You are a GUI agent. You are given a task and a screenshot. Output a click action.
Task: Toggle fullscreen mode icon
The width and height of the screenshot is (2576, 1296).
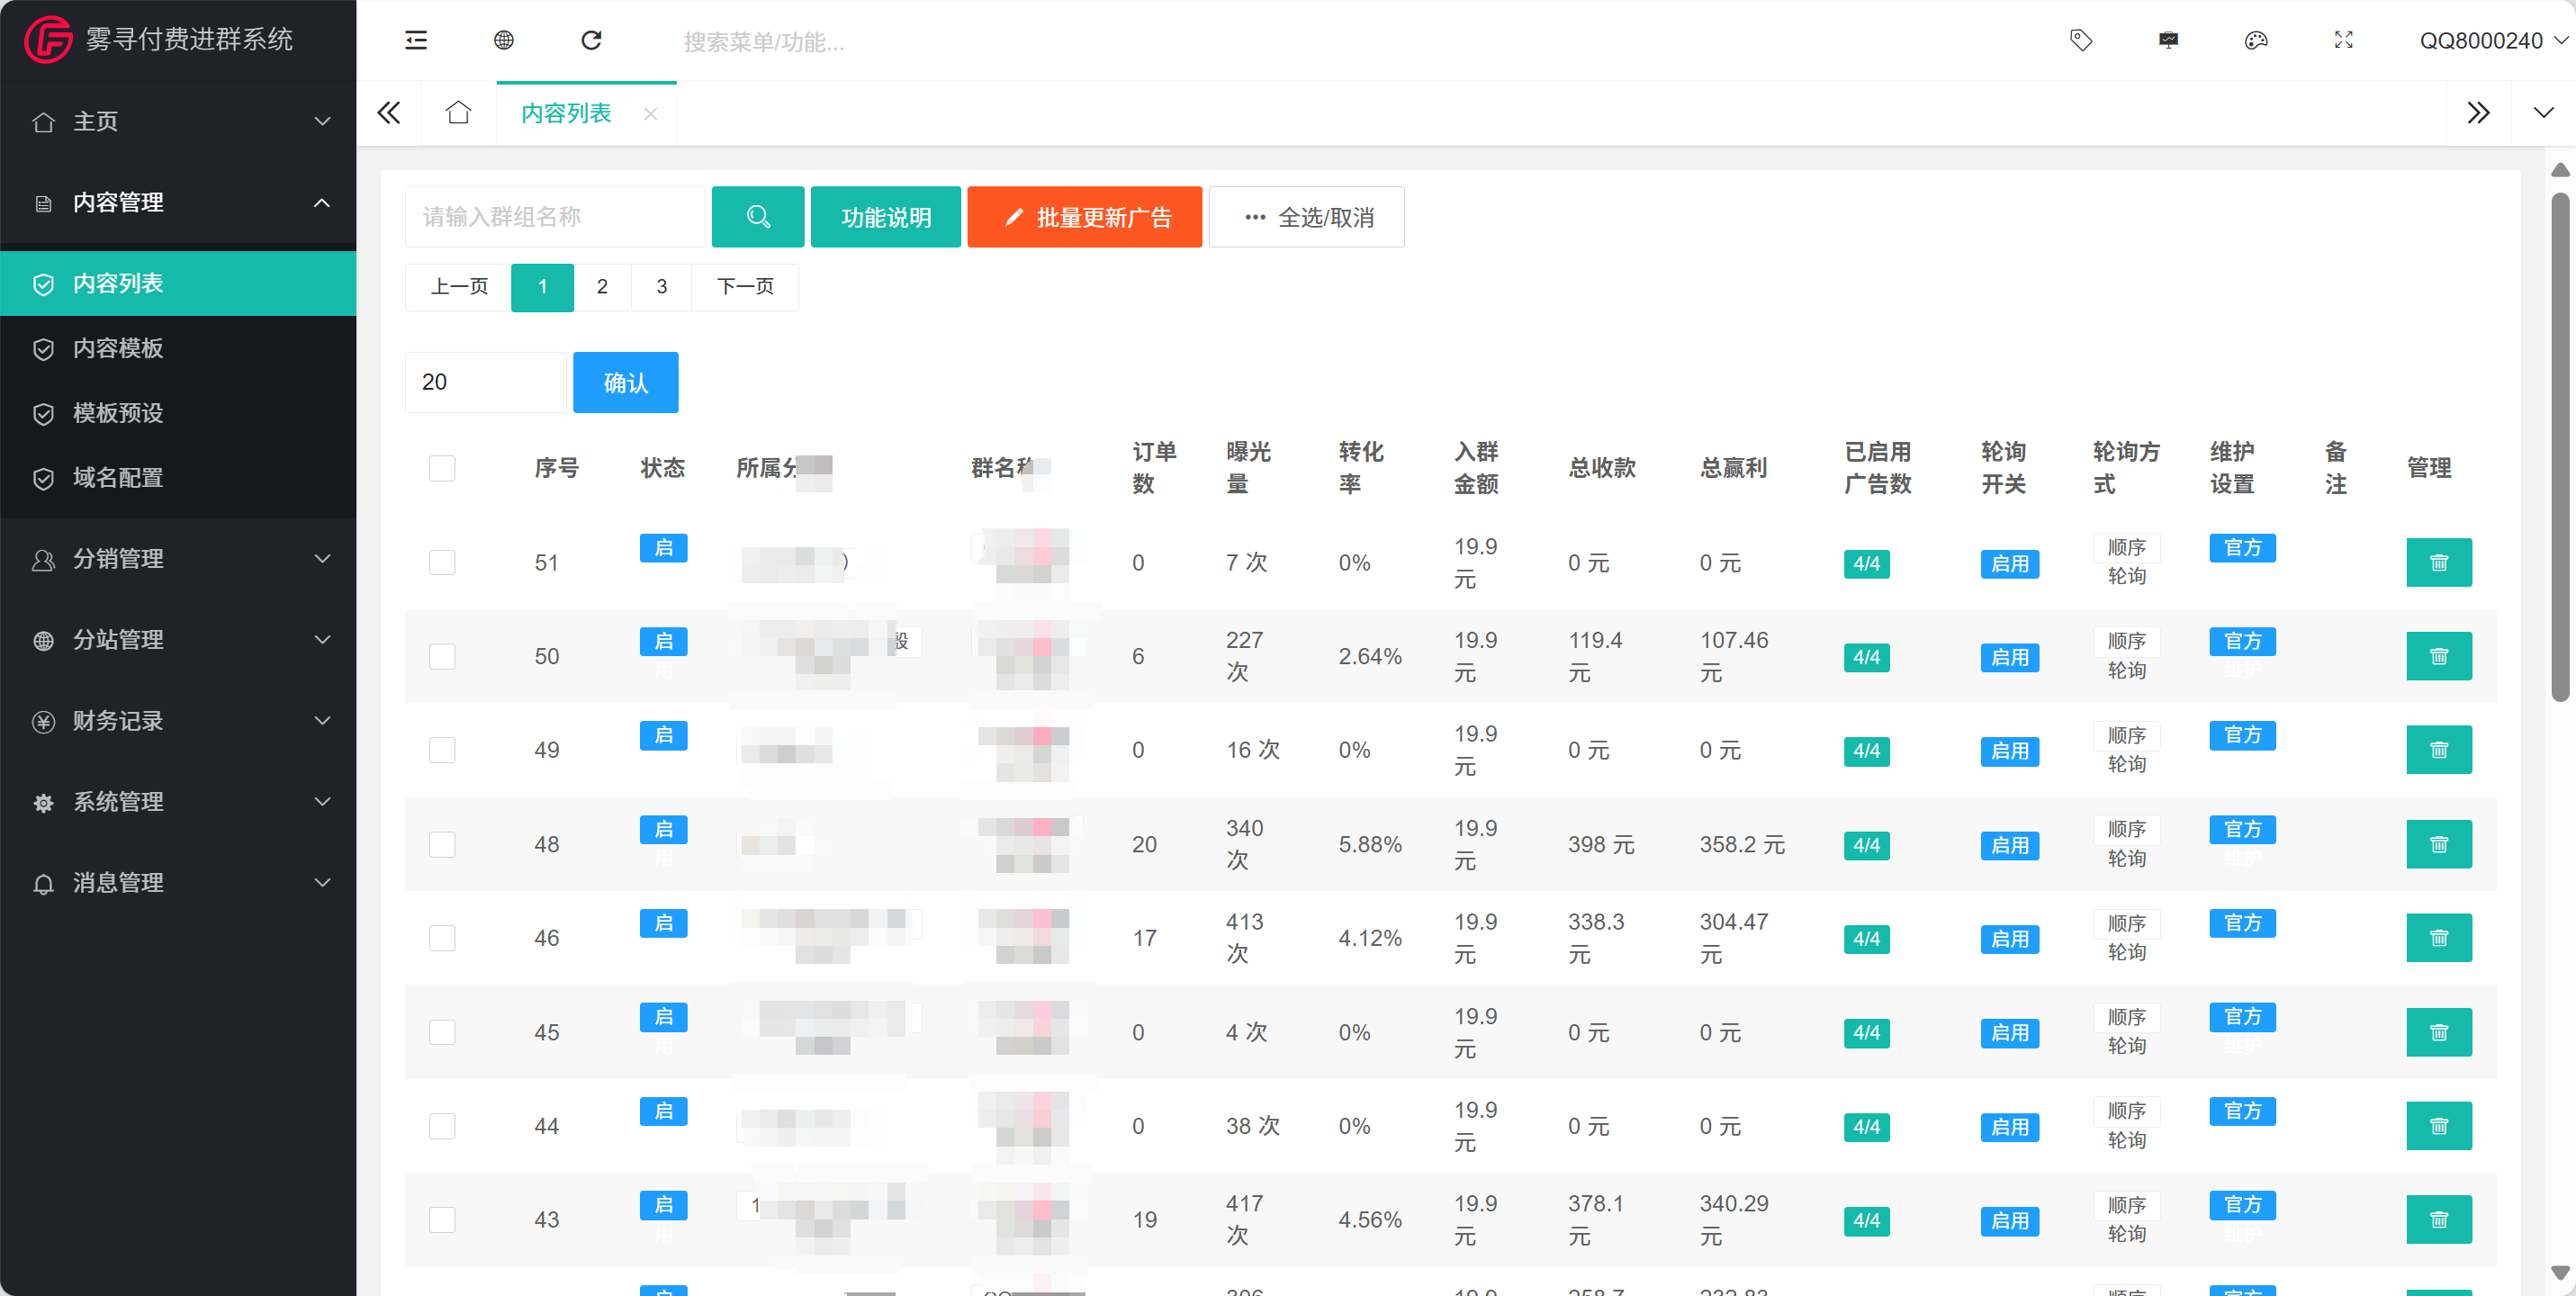pos(2343,40)
